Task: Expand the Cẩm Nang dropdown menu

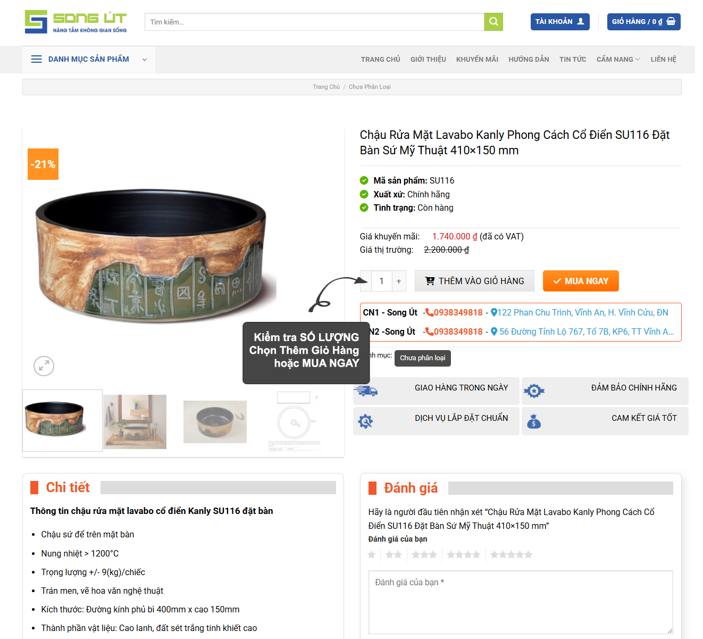Action: (618, 59)
